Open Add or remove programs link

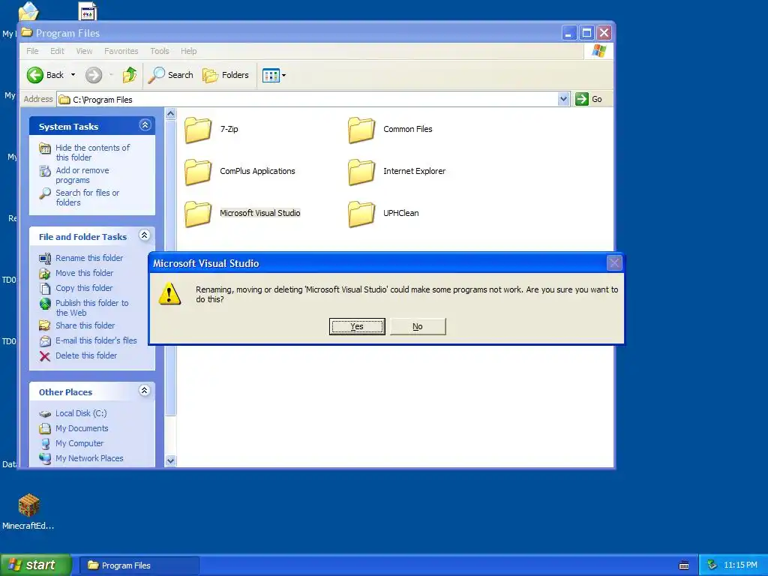[82, 175]
